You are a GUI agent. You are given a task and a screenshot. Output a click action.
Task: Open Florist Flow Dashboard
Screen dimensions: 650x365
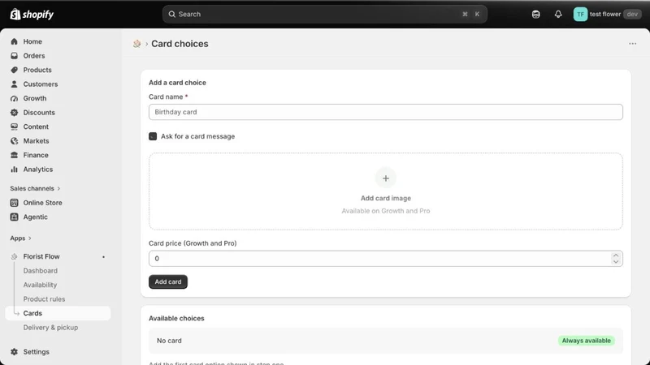(40, 271)
